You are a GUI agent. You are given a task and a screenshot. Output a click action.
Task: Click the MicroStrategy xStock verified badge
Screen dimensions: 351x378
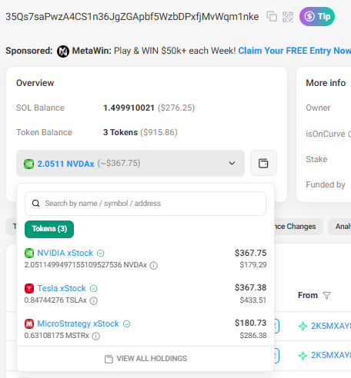point(127,324)
